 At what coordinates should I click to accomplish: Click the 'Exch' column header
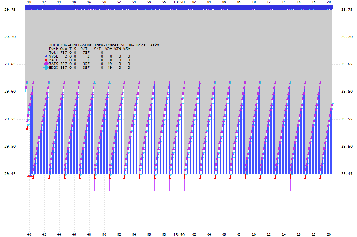(54, 49)
